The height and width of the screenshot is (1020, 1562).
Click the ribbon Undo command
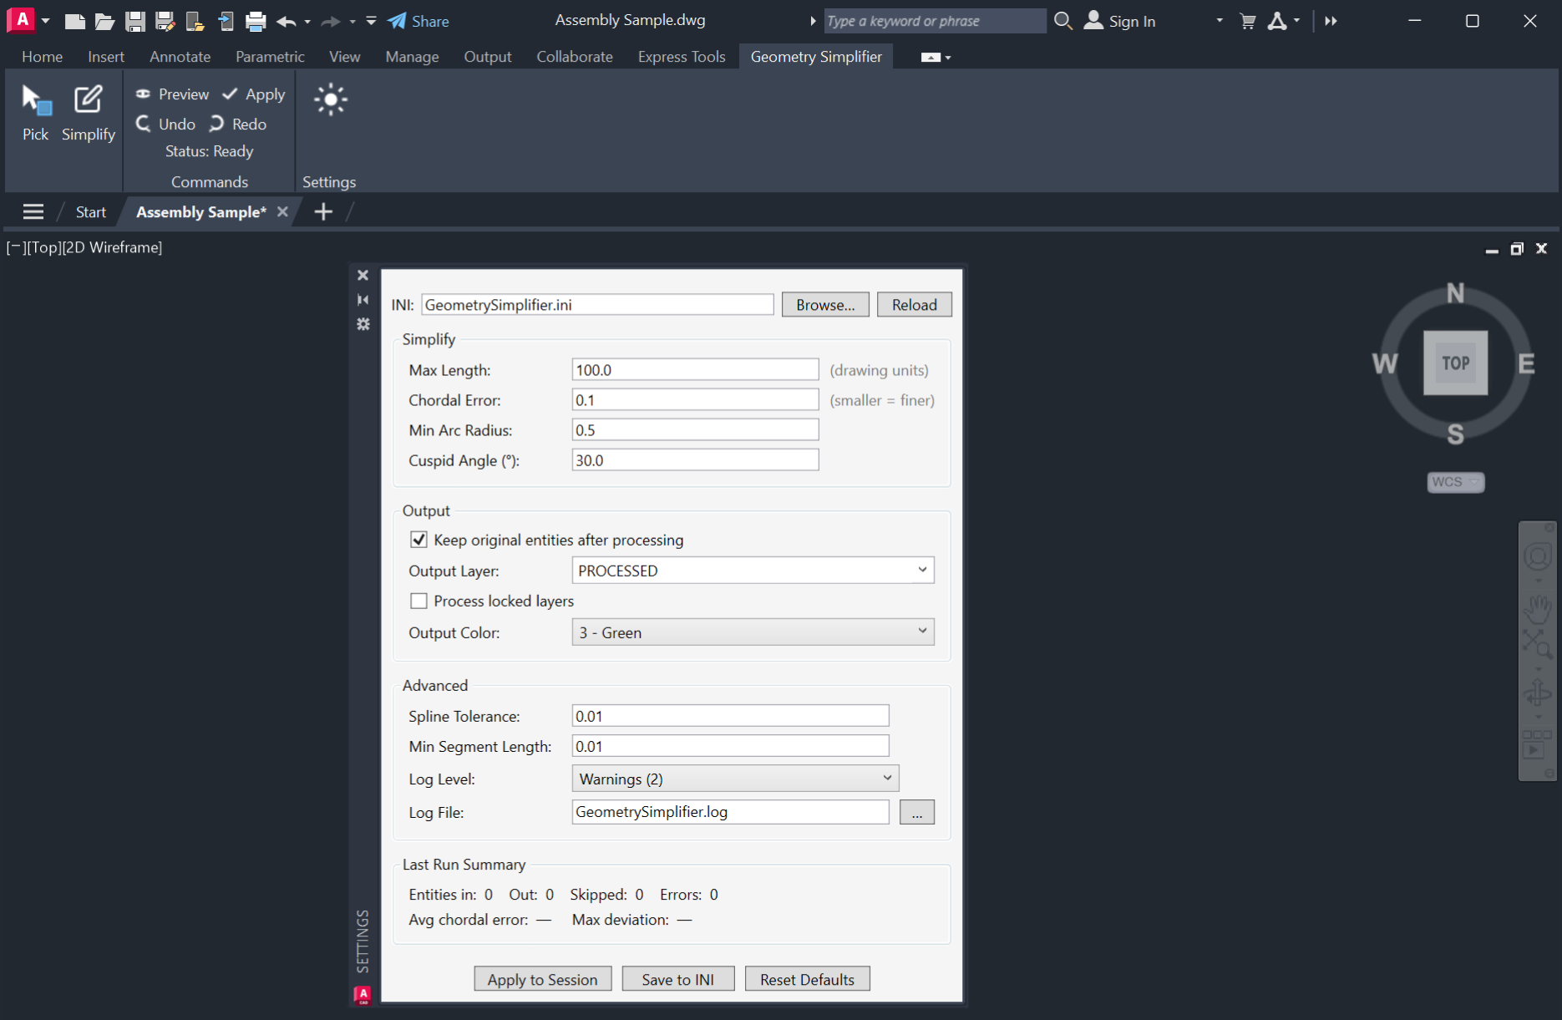(x=165, y=124)
